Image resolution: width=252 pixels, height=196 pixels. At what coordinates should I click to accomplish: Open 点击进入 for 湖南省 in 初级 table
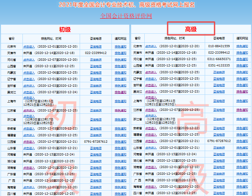(x=29, y=168)
